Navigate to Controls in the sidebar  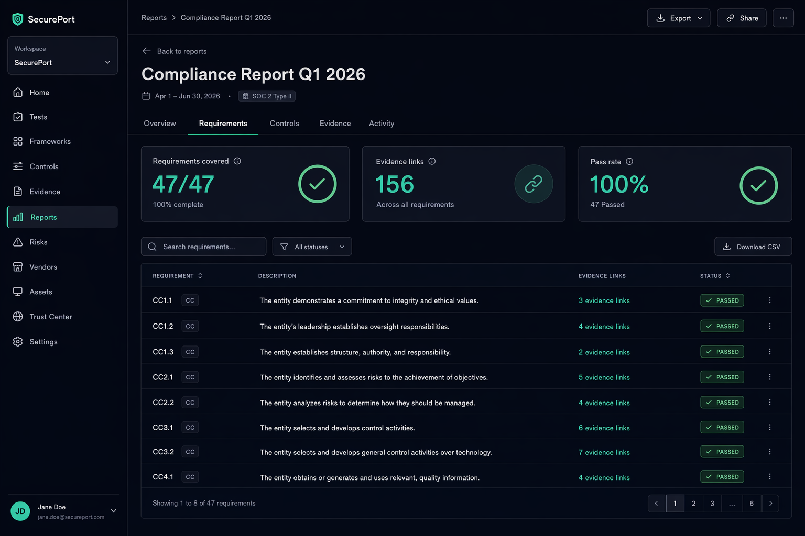pos(62,166)
